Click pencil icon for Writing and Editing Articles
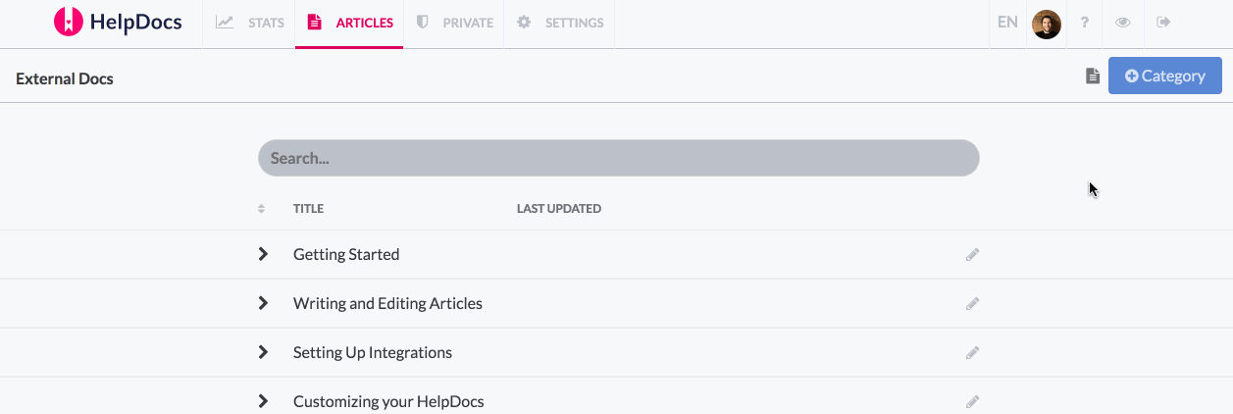1233x414 pixels. (972, 304)
